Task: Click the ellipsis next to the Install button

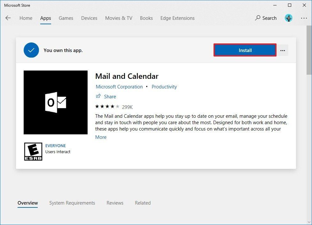Action: (x=283, y=50)
